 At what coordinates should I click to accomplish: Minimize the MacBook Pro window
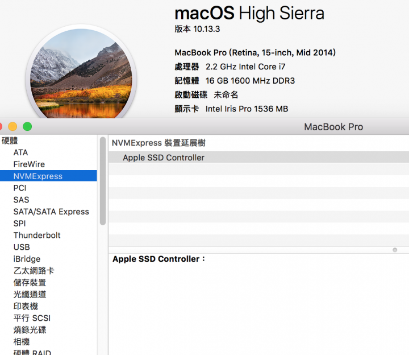click(x=12, y=126)
